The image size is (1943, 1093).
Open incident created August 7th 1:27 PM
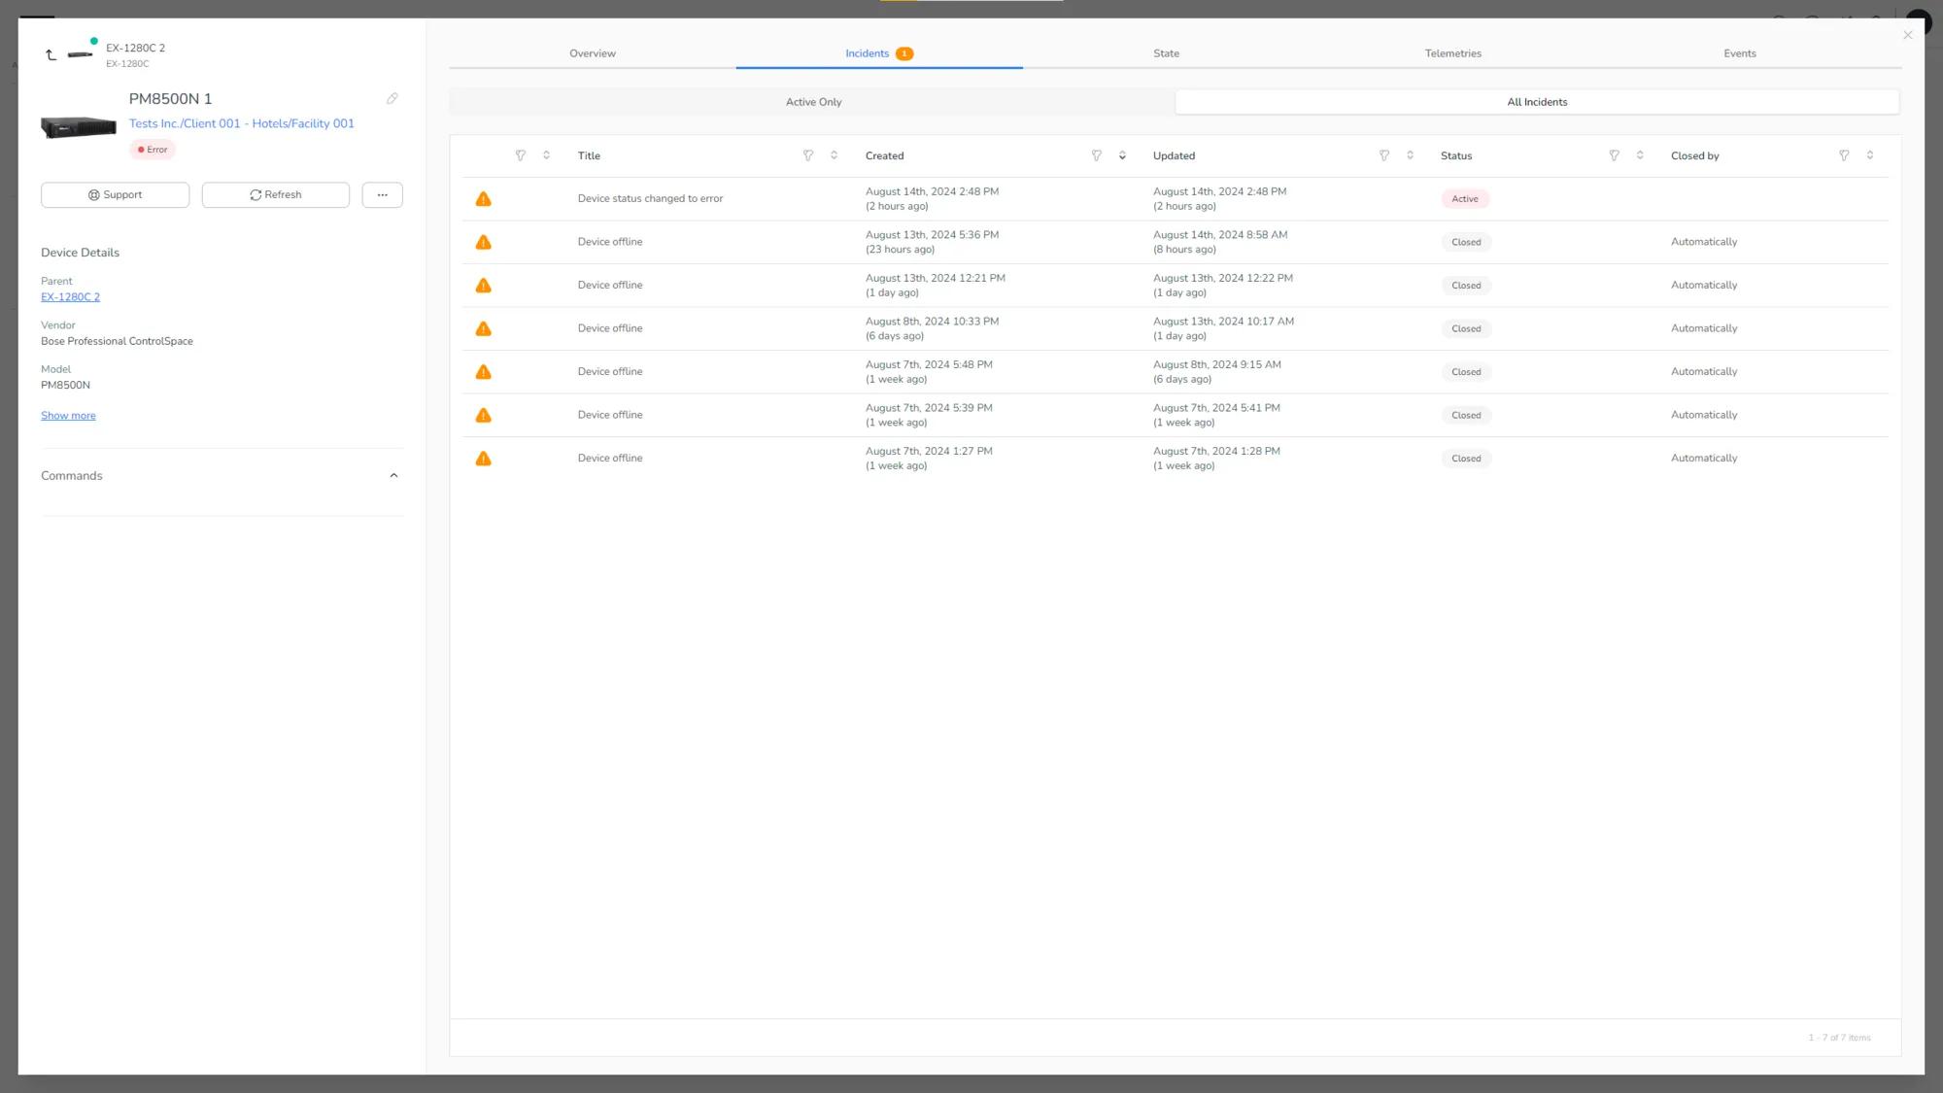pyautogui.click(x=1175, y=459)
